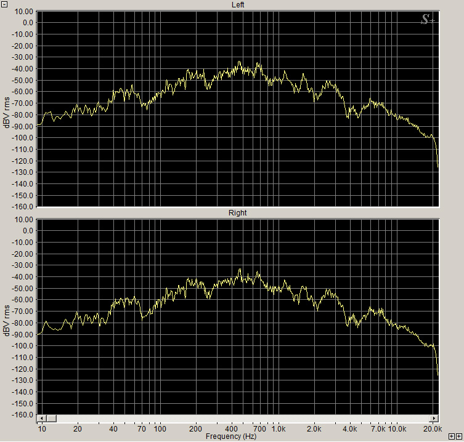
Task: Click the 20.0k frequency axis tick label
Action: (x=433, y=428)
